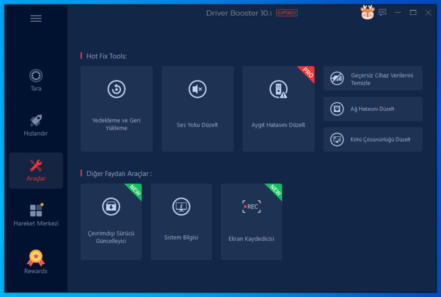
Task: Click the Ağ Hatasını Düzelt network icon
Action: (337, 109)
